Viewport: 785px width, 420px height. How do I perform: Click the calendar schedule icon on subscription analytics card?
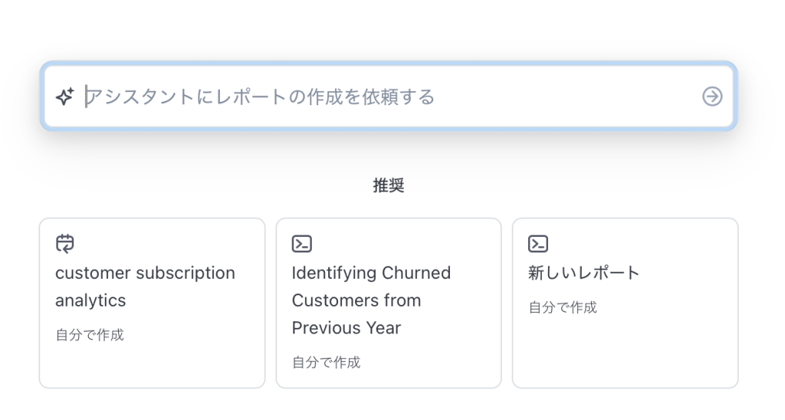pos(65,244)
